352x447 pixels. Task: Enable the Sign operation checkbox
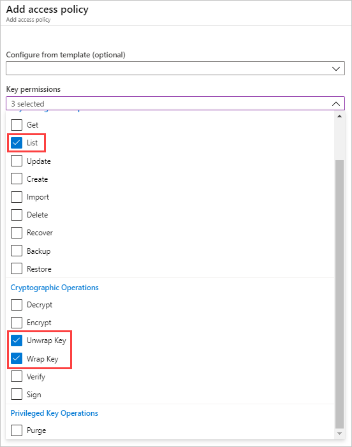pyautogui.click(x=17, y=395)
